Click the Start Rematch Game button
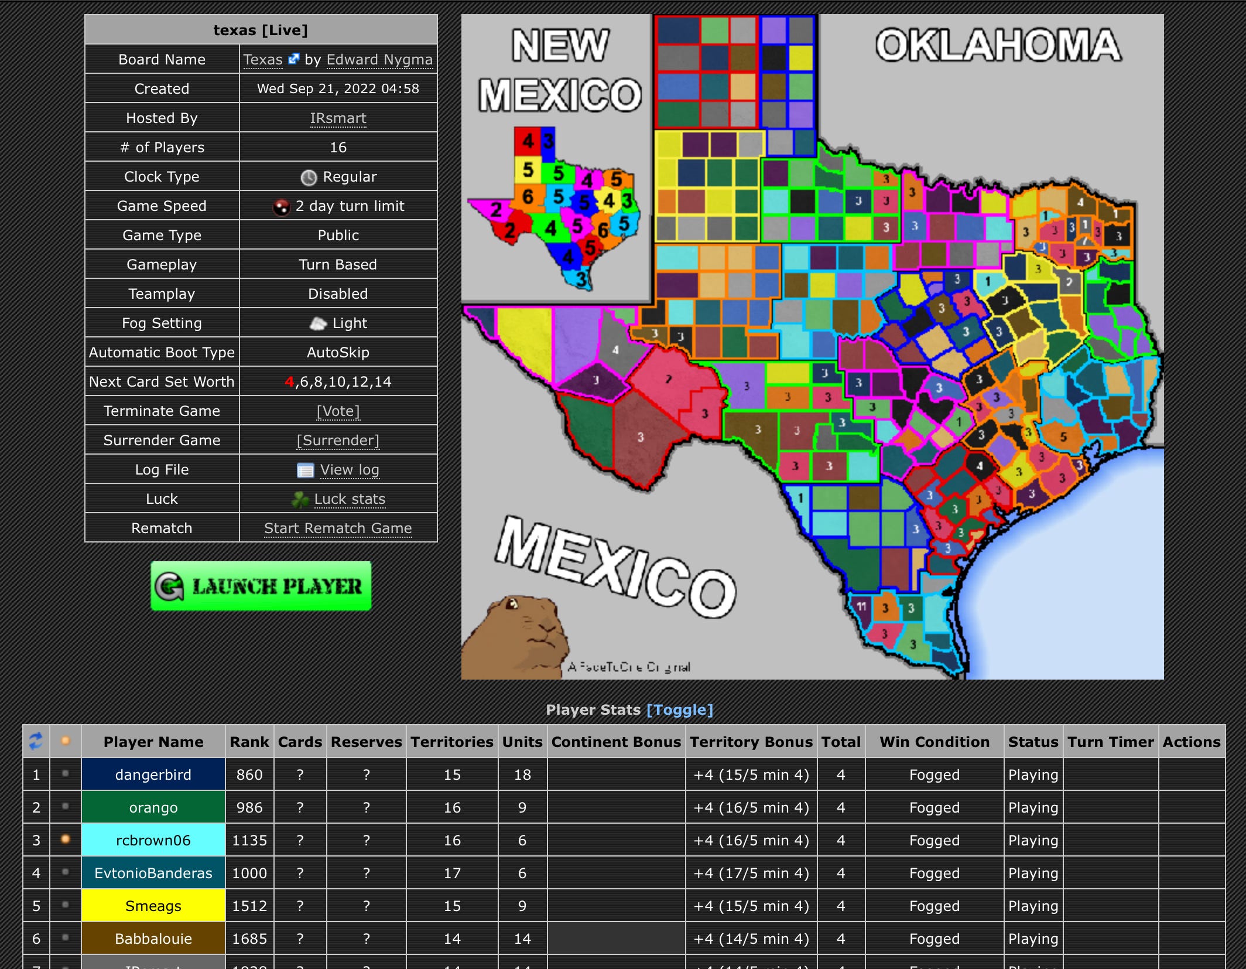This screenshot has height=969, width=1246. 337,527
